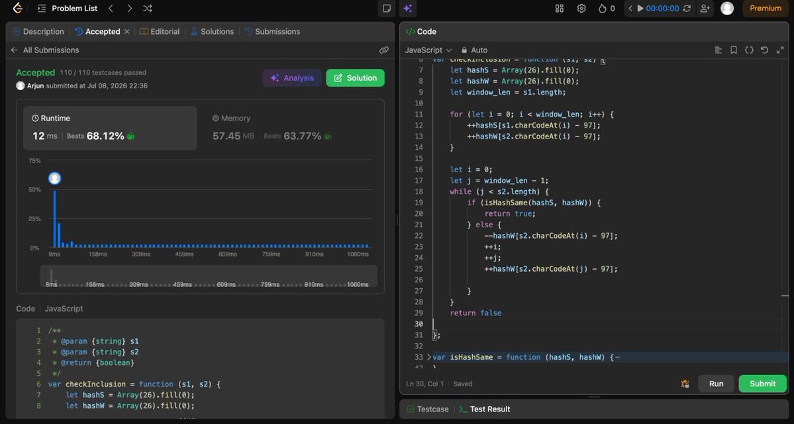This screenshot has height=424, width=794.
Task: Click the streak flame counter showing 0
Action: (x=607, y=8)
